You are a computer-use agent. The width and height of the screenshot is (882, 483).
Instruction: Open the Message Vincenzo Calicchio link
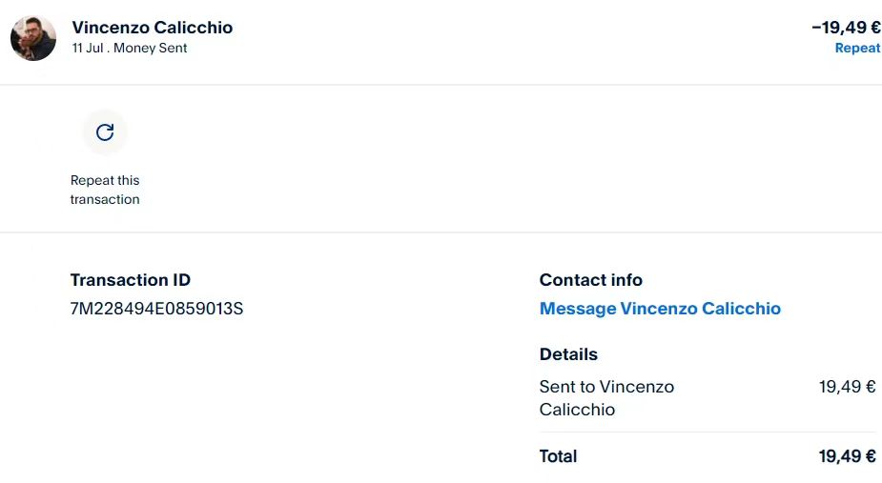[x=660, y=309]
